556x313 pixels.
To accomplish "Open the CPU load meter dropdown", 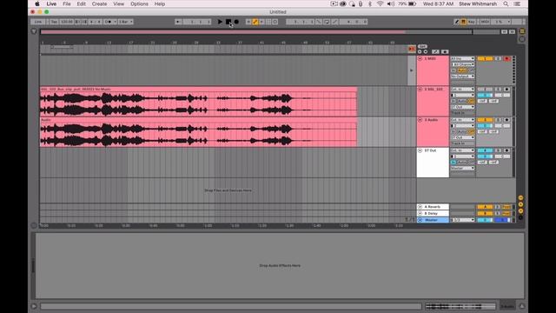I will 500,22.
